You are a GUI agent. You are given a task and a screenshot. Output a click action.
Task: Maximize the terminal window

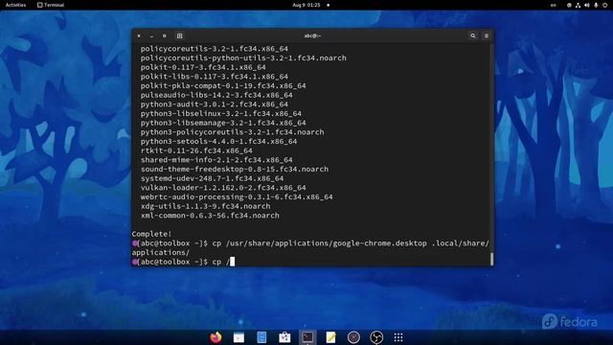coord(165,35)
